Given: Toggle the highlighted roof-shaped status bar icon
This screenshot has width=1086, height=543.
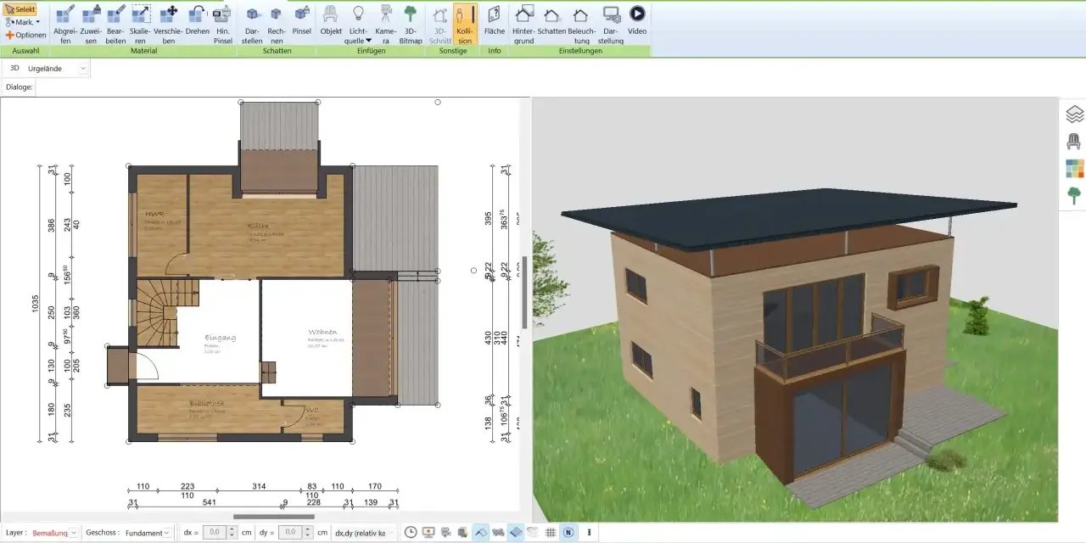Looking at the screenshot, I should click(x=481, y=533).
